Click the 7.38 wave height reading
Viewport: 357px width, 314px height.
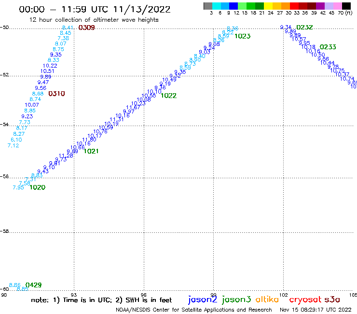coord(63,38)
